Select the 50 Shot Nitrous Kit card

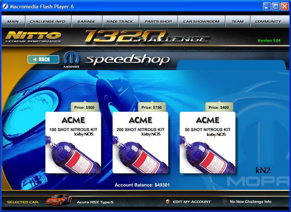click(x=207, y=142)
